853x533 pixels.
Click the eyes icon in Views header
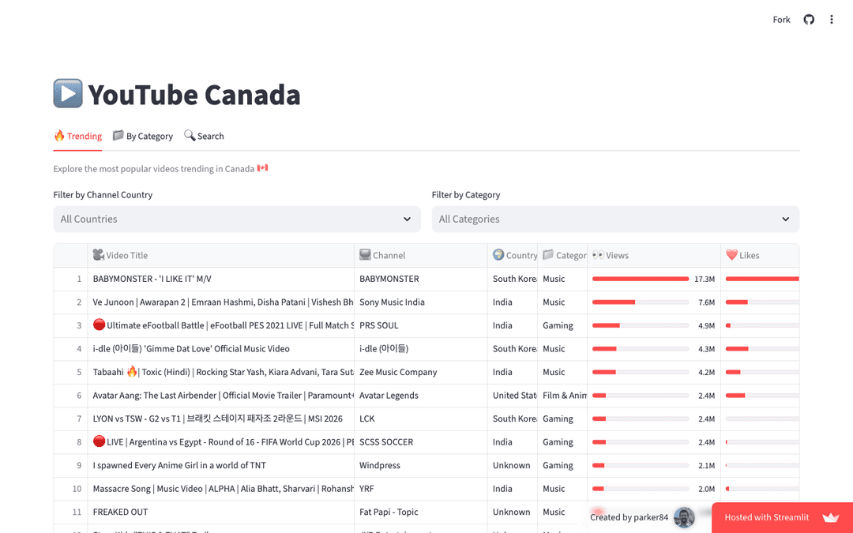(x=599, y=254)
